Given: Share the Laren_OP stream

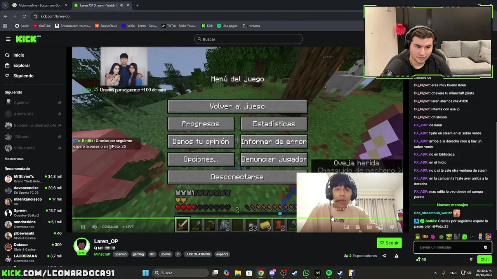Looking at the screenshot, I should [x=384, y=256].
